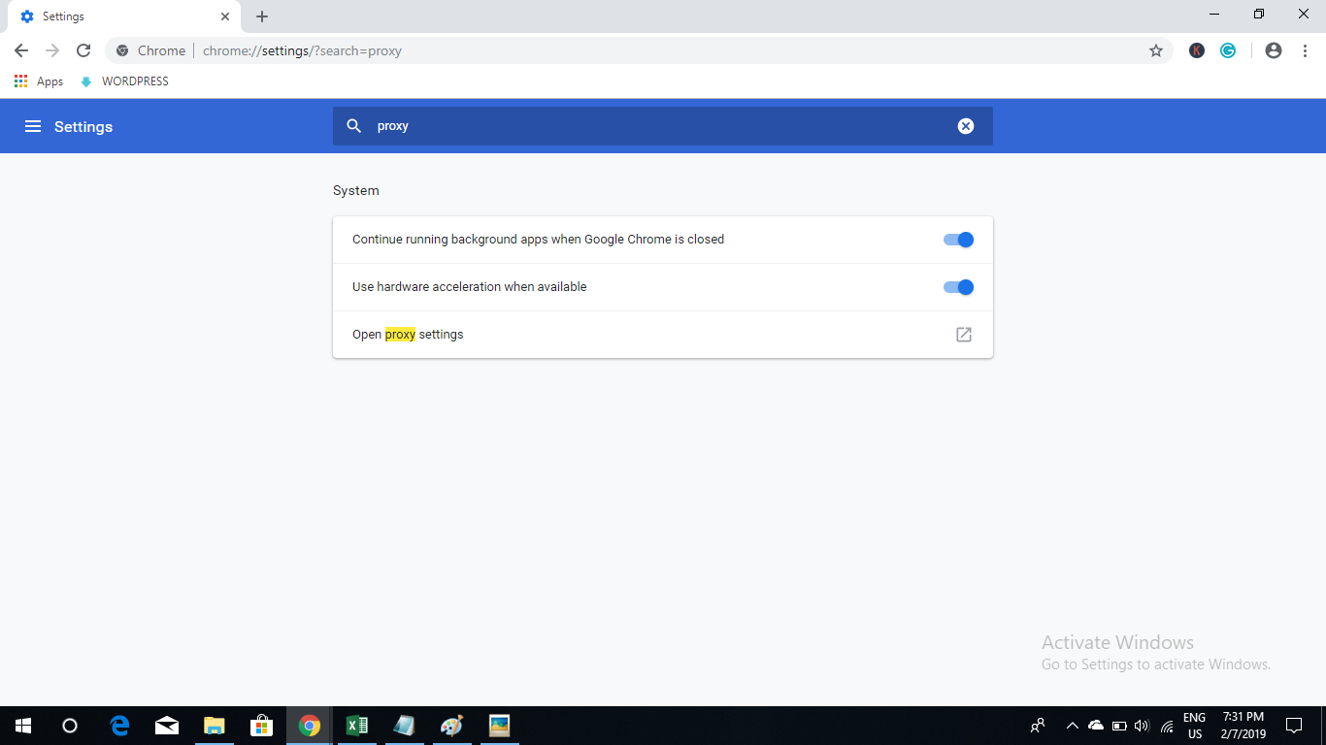Open the Action Center notifications

[1294, 726]
